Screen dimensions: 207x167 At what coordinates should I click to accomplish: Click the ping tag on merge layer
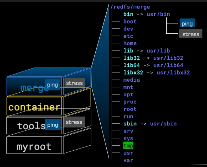[52, 85]
